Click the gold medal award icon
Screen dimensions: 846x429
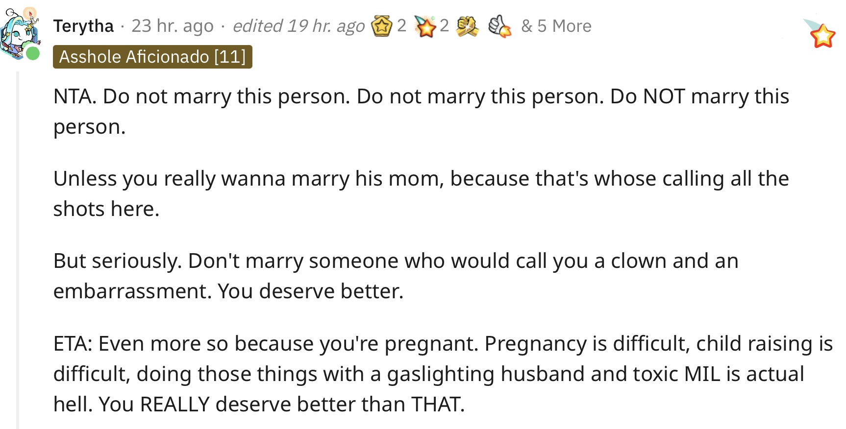click(x=382, y=26)
